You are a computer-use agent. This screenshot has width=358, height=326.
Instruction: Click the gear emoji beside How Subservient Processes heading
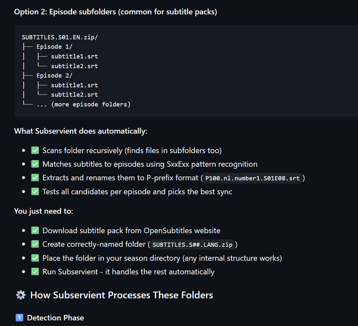21,295
